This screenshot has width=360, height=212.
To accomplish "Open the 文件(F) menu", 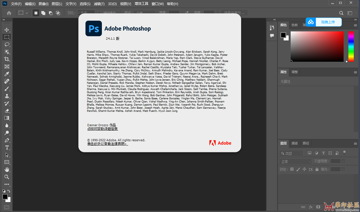I will tap(16, 4).
